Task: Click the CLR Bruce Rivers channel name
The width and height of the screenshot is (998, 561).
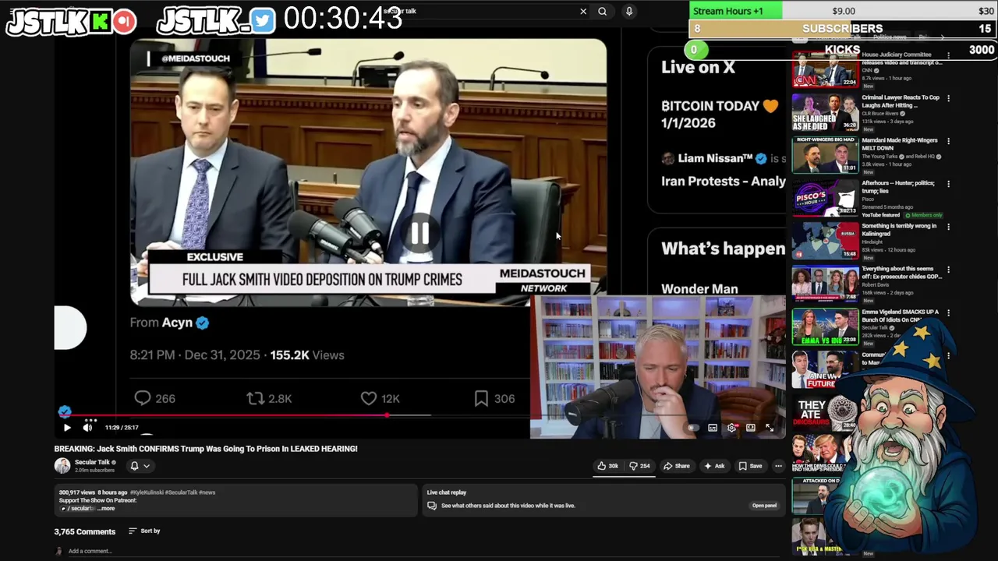Action: 880,114
